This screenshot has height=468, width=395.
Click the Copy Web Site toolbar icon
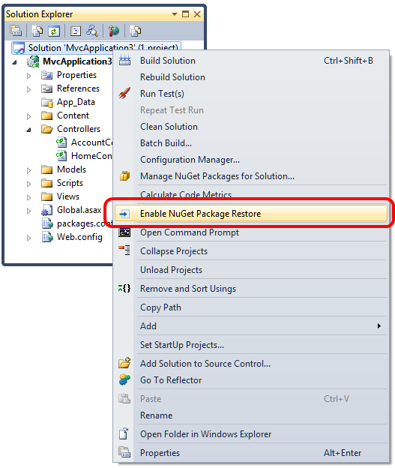tap(136, 31)
